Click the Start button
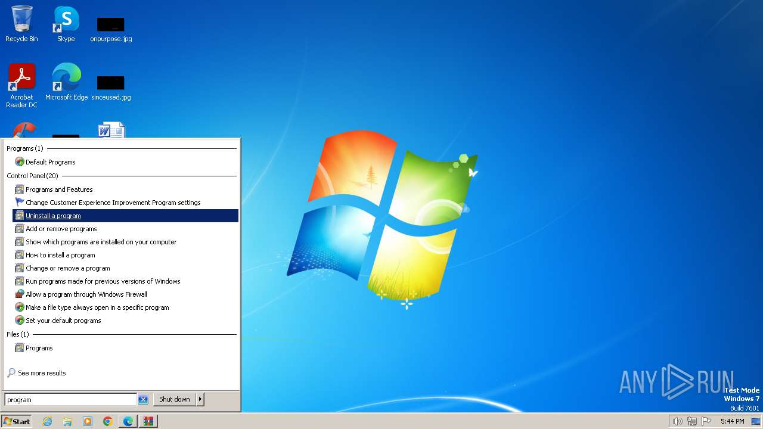Viewport: 763px width, 429px height. [17, 421]
